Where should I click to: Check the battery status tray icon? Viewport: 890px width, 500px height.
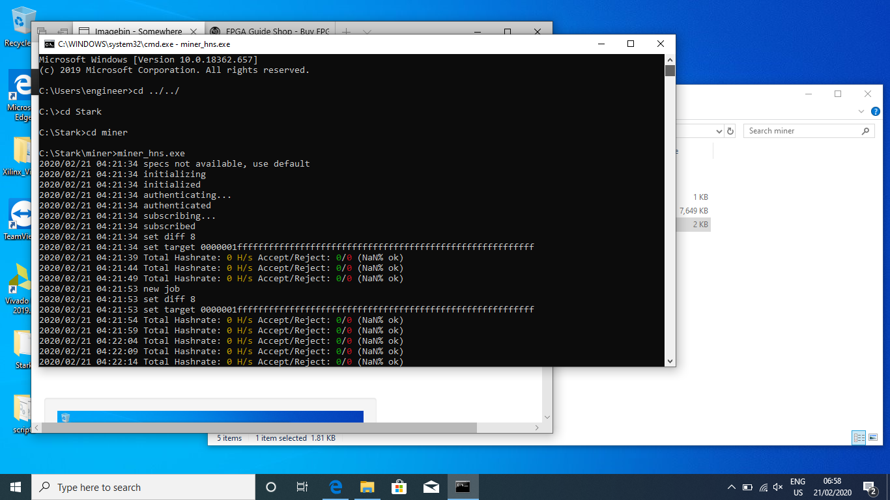(747, 487)
